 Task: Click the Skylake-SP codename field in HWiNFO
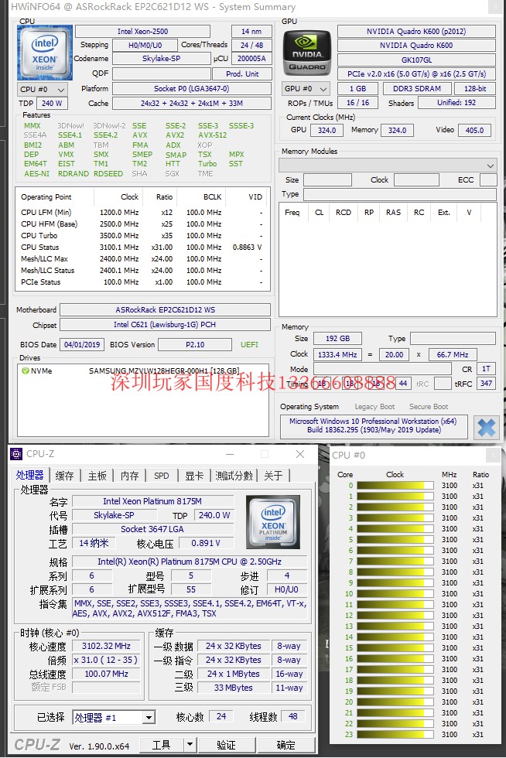coord(161,59)
